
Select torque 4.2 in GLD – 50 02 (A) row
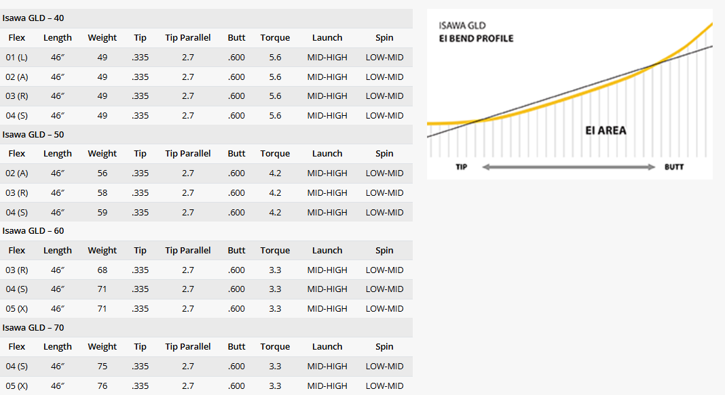click(x=275, y=173)
